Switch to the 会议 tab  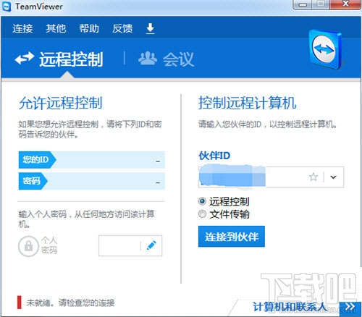coord(166,59)
